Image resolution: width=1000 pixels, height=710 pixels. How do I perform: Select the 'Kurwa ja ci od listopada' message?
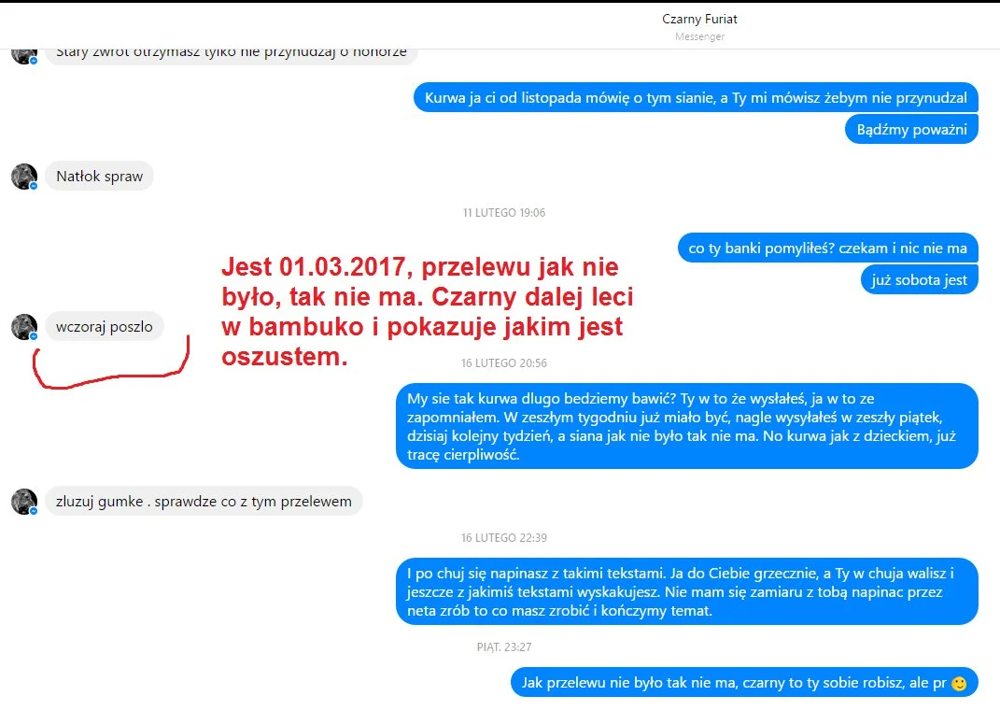click(696, 97)
